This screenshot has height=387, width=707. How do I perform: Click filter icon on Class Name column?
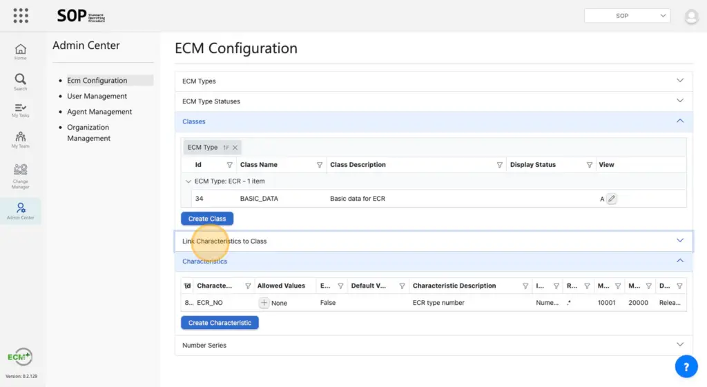point(320,165)
